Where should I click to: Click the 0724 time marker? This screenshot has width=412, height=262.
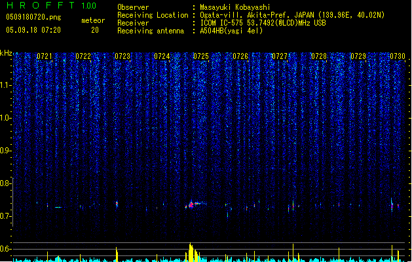point(162,56)
